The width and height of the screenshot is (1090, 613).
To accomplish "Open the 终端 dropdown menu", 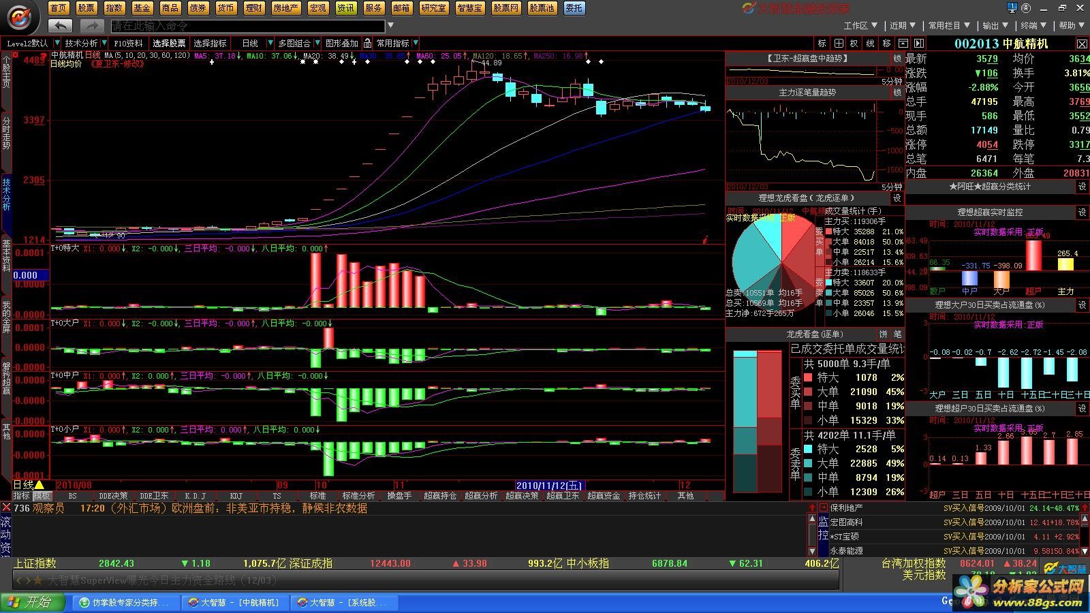I will tap(1033, 25).
